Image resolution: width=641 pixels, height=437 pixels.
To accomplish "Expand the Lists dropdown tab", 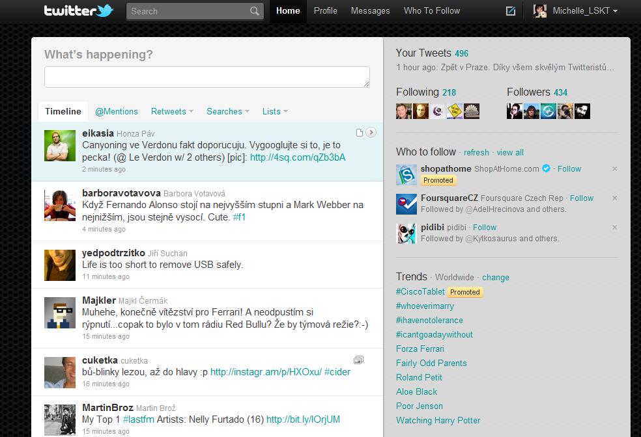I will click(275, 111).
